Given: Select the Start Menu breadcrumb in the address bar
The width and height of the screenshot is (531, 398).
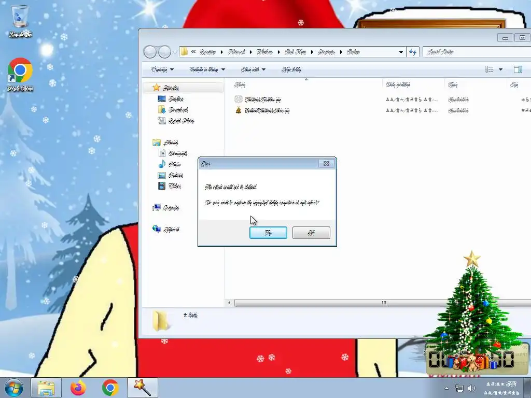Looking at the screenshot, I should pos(295,52).
